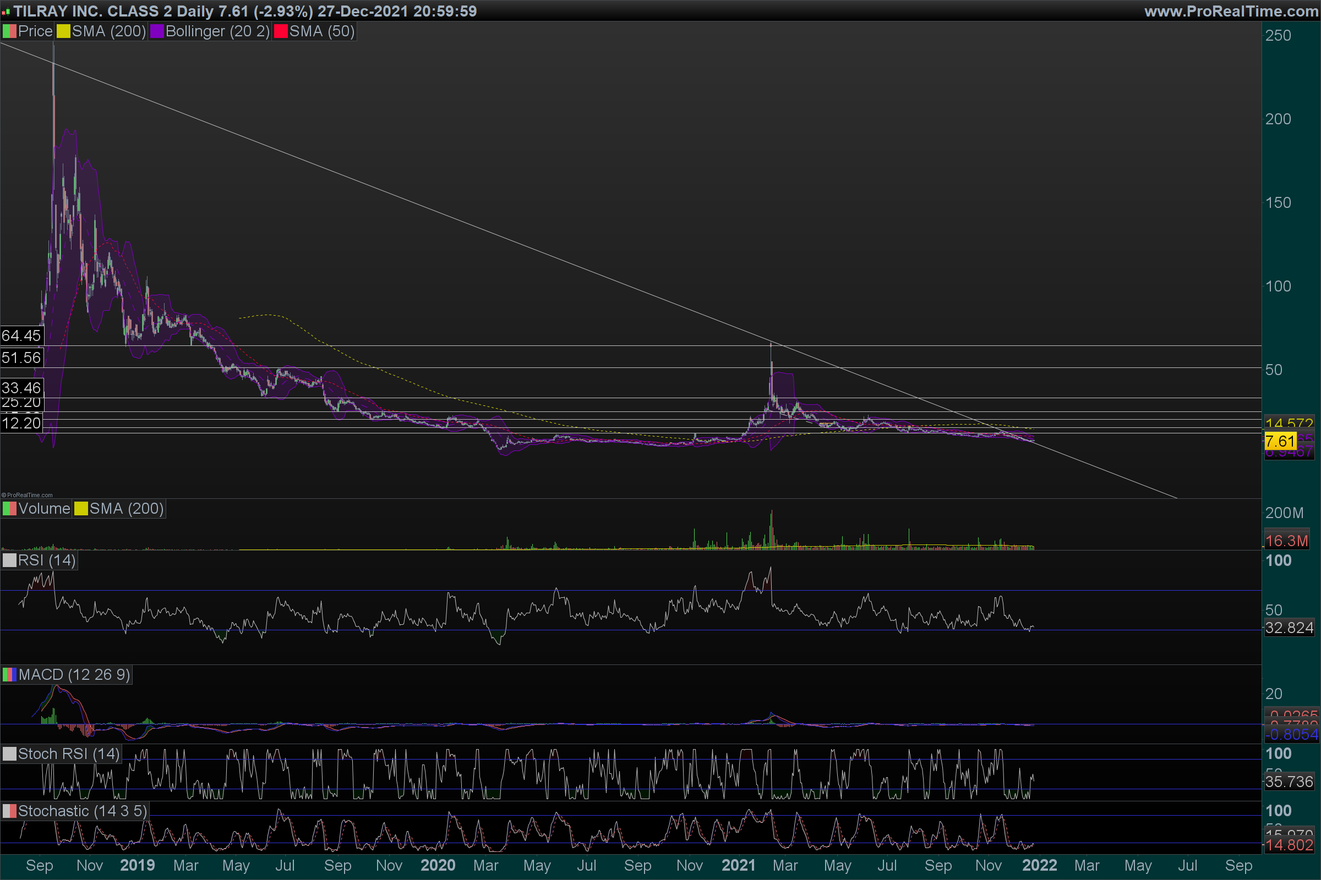Click the MACD (12 26 9) icon
Viewport: 1321px width, 880px height.
tap(9, 675)
